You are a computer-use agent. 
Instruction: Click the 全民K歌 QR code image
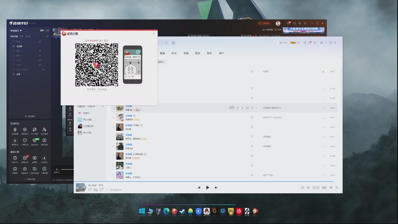[97, 65]
